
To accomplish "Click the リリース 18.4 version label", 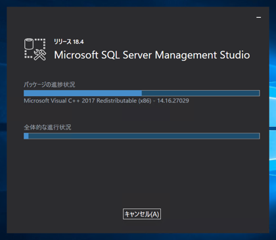I will coord(69,41).
